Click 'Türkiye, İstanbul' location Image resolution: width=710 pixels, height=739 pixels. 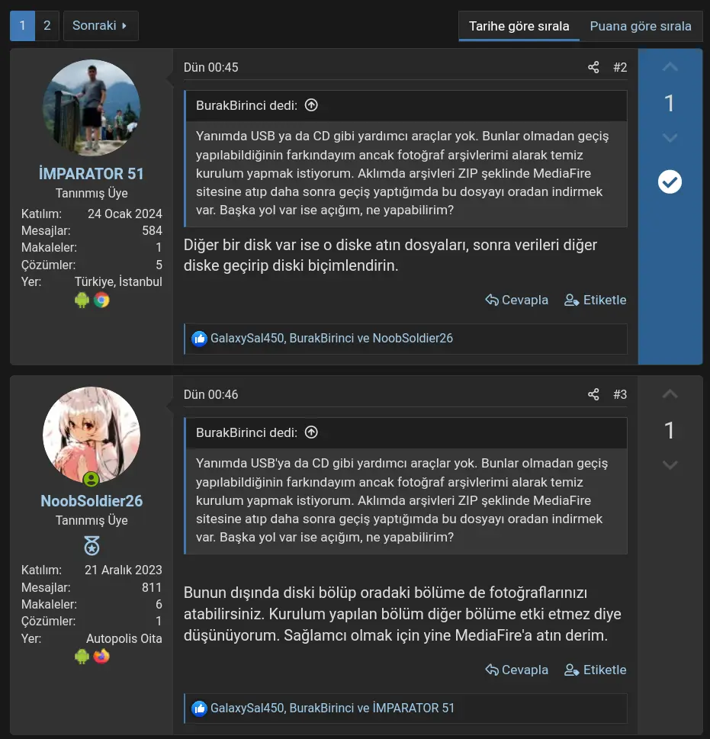(x=118, y=282)
